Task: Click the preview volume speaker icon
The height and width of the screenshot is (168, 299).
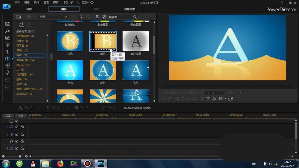Action: click(x=214, y=99)
